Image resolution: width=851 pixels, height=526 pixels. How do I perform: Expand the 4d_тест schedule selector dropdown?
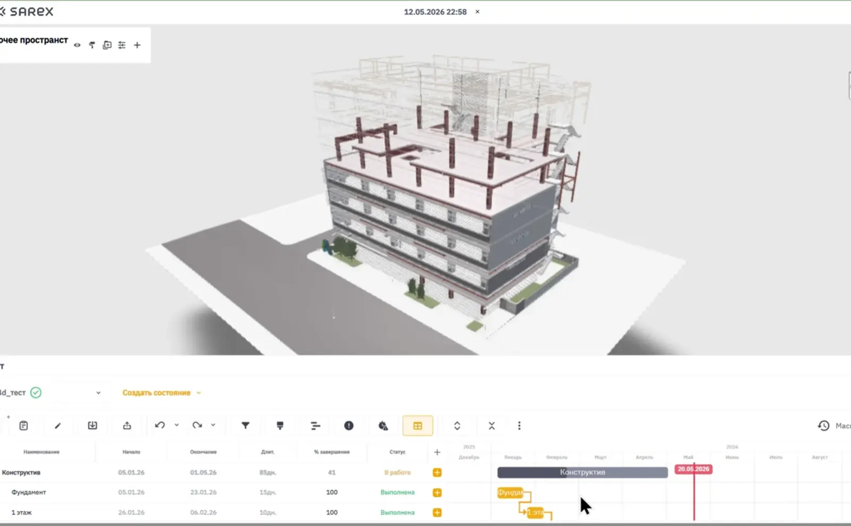click(98, 393)
